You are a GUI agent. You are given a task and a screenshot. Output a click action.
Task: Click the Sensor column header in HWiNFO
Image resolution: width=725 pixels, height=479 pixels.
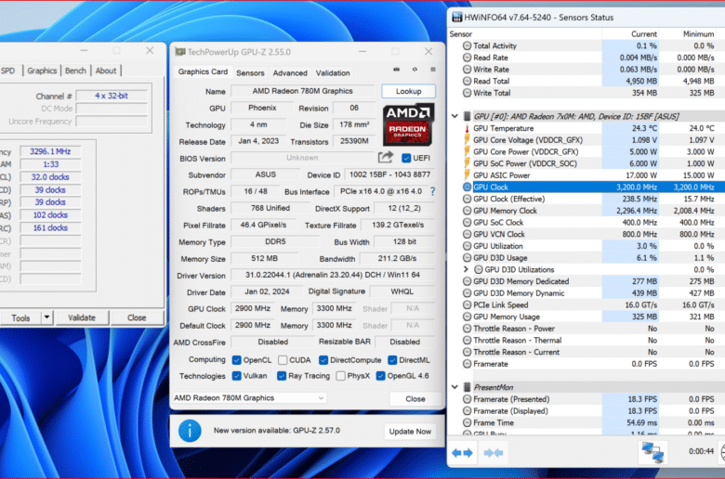coord(525,34)
